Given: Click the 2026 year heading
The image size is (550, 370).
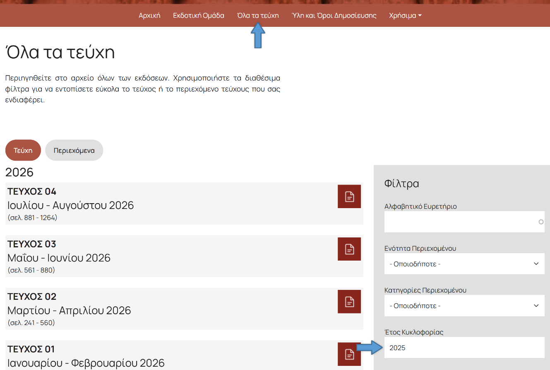Looking at the screenshot, I should pyautogui.click(x=19, y=172).
